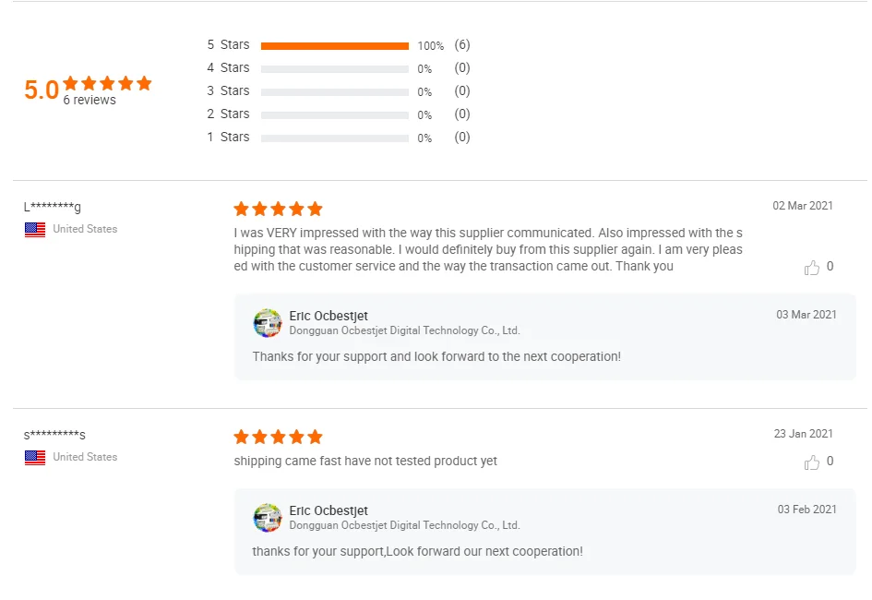Image resolution: width=872 pixels, height=600 pixels.
Task: Click five-star rating on 23 Jan 2021 review
Action: (x=278, y=437)
